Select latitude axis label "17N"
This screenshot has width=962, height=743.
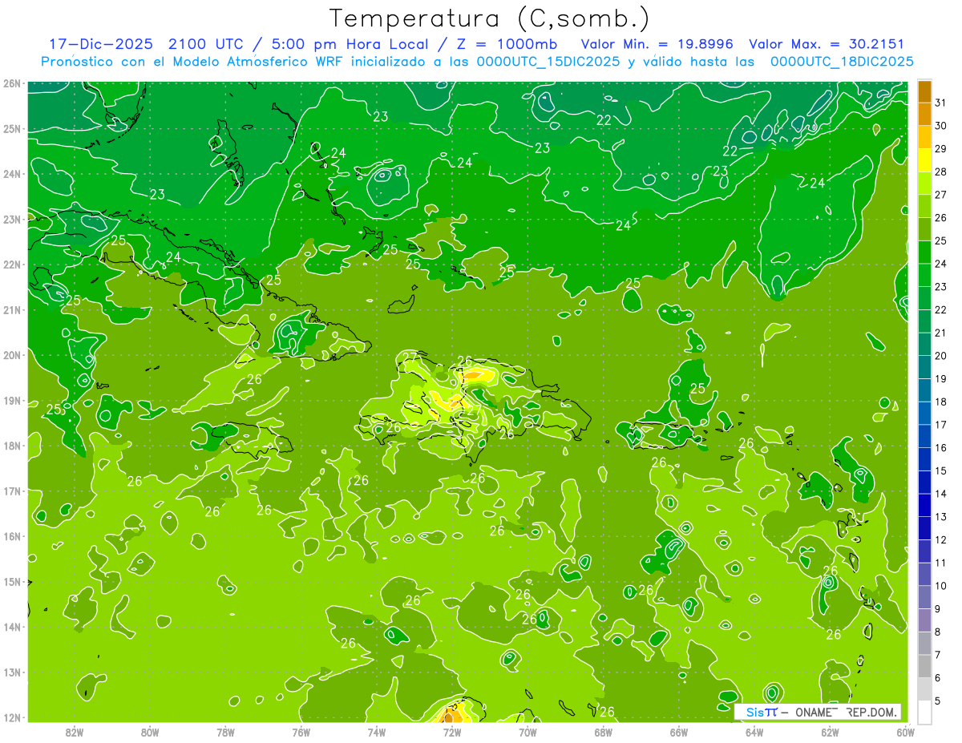coord(12,491)
